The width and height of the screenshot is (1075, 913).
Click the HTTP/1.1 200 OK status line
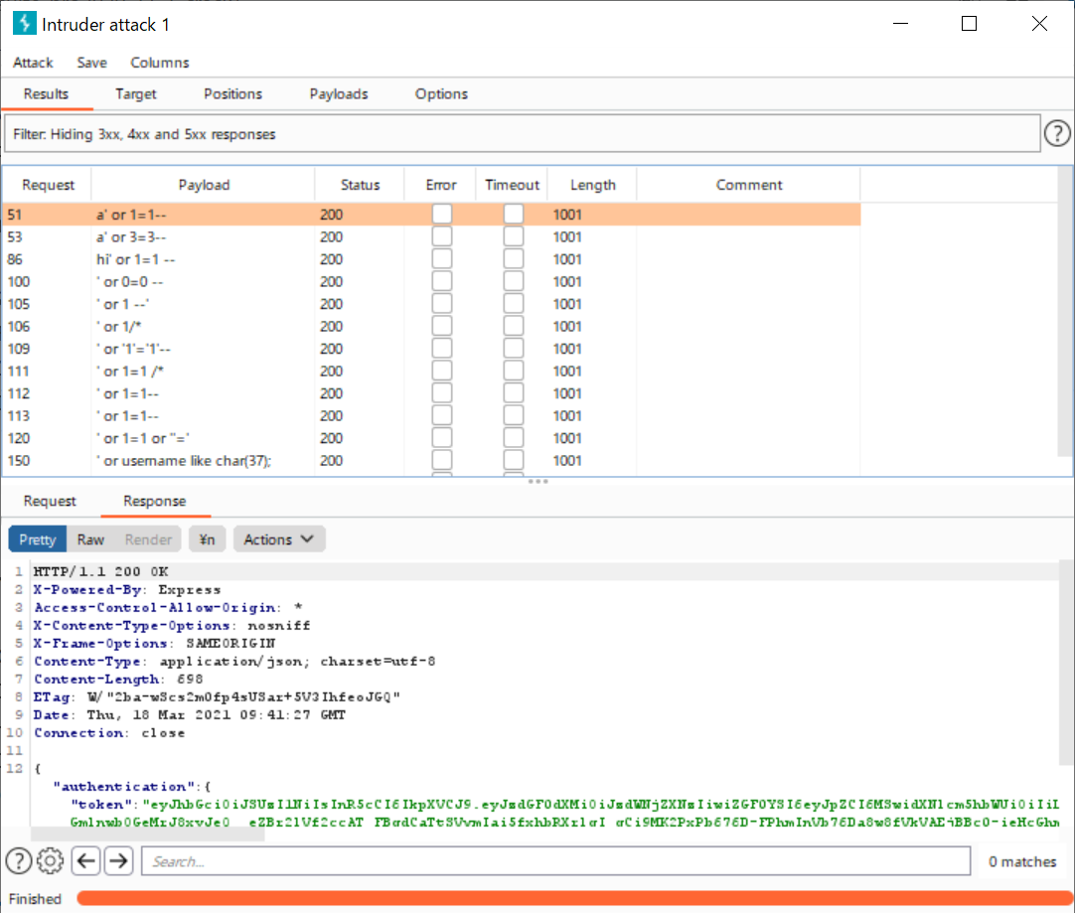tap(100, 571)
